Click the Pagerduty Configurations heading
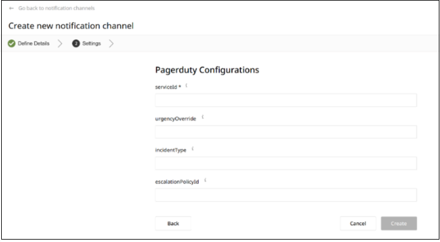The image size is (440, 242). (207, 70)
